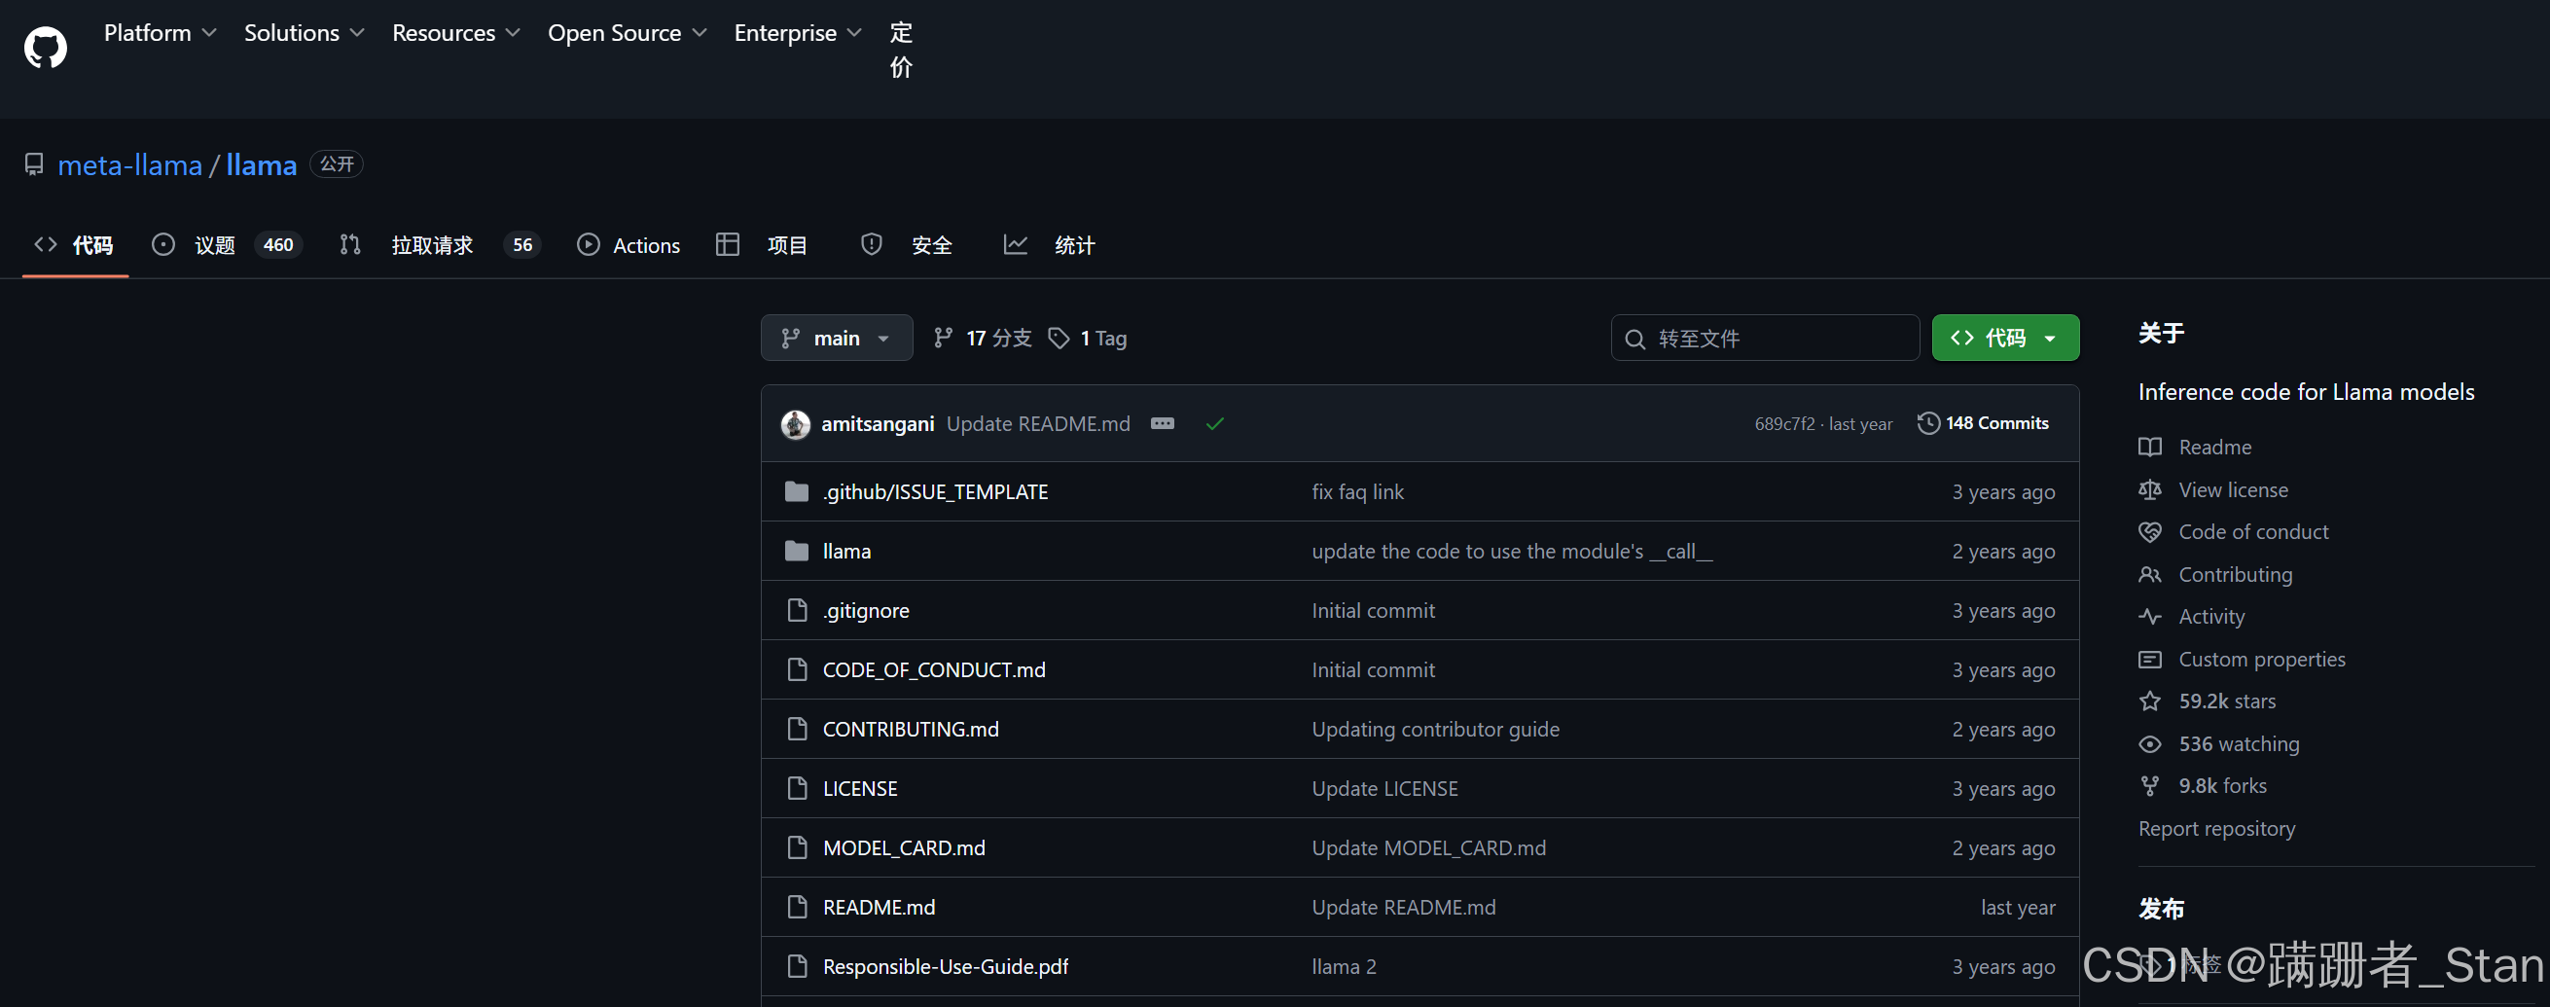The width and height of the screenshot is (2550, 1007).
Task: Open the 定价 pricing link
Action: [901, 50]
